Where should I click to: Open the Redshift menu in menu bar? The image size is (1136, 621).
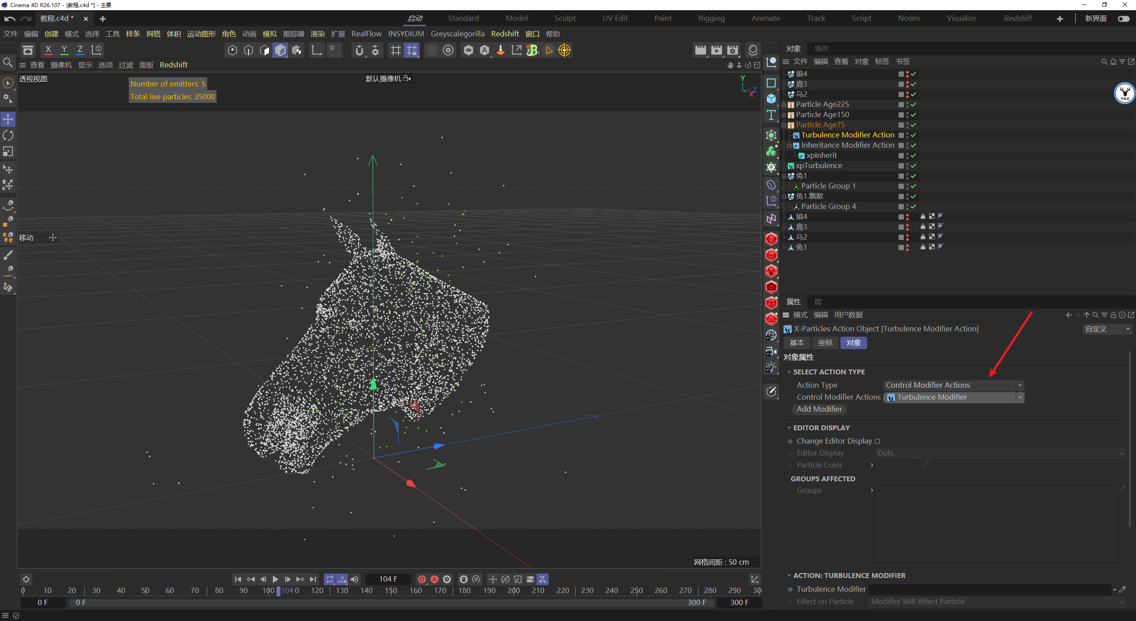(505, 34)
